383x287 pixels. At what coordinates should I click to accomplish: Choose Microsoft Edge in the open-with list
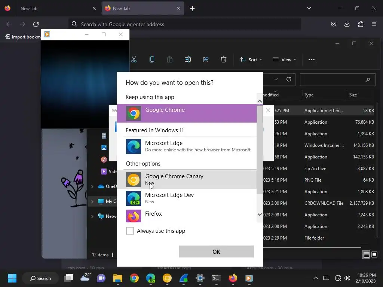[187, 146]
